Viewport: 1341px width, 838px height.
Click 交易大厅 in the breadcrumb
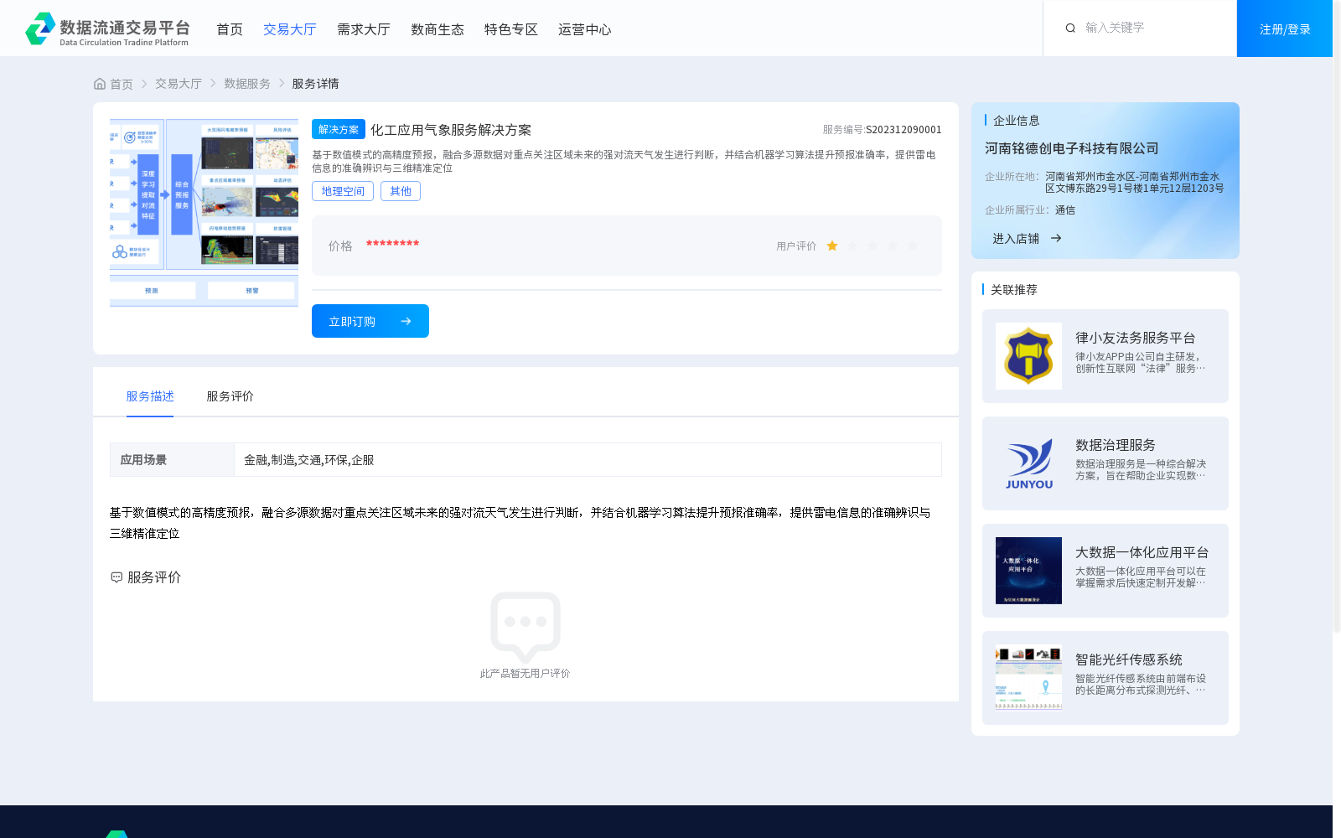point(179,84)
